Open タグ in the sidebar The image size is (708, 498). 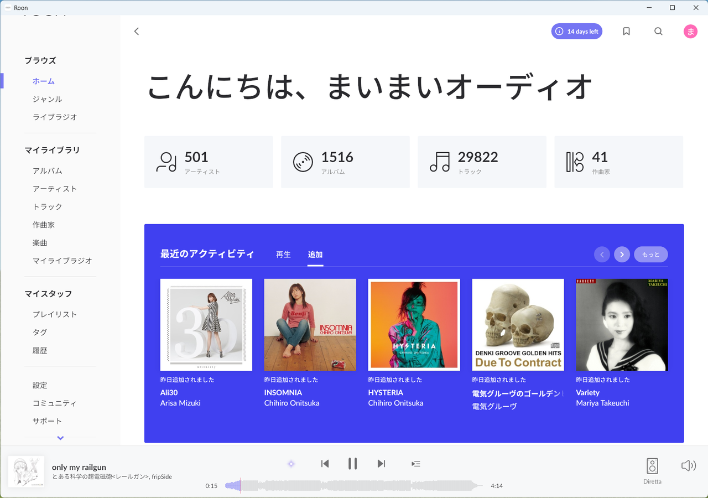click(40, 333)
